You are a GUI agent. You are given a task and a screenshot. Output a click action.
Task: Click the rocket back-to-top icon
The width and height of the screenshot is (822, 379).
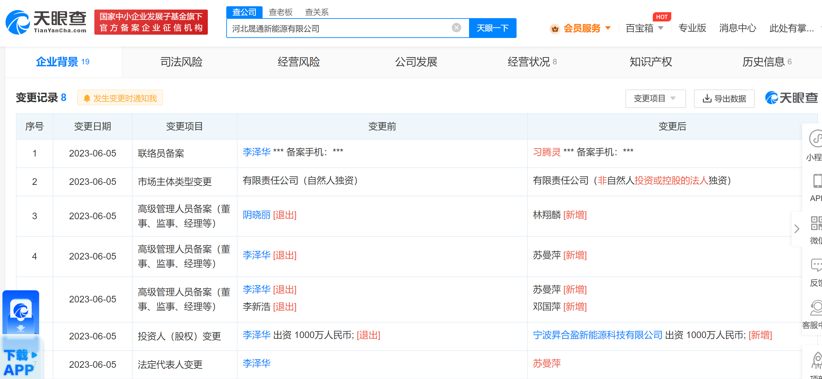click(x=817, y=361)
